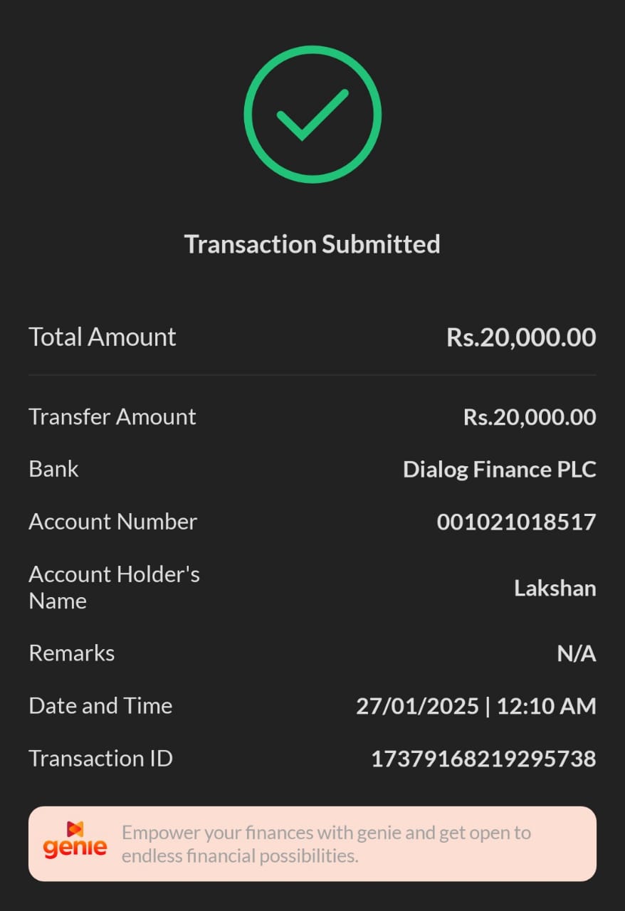
Task: Click the Date and Time label
Action: [100, 705]
